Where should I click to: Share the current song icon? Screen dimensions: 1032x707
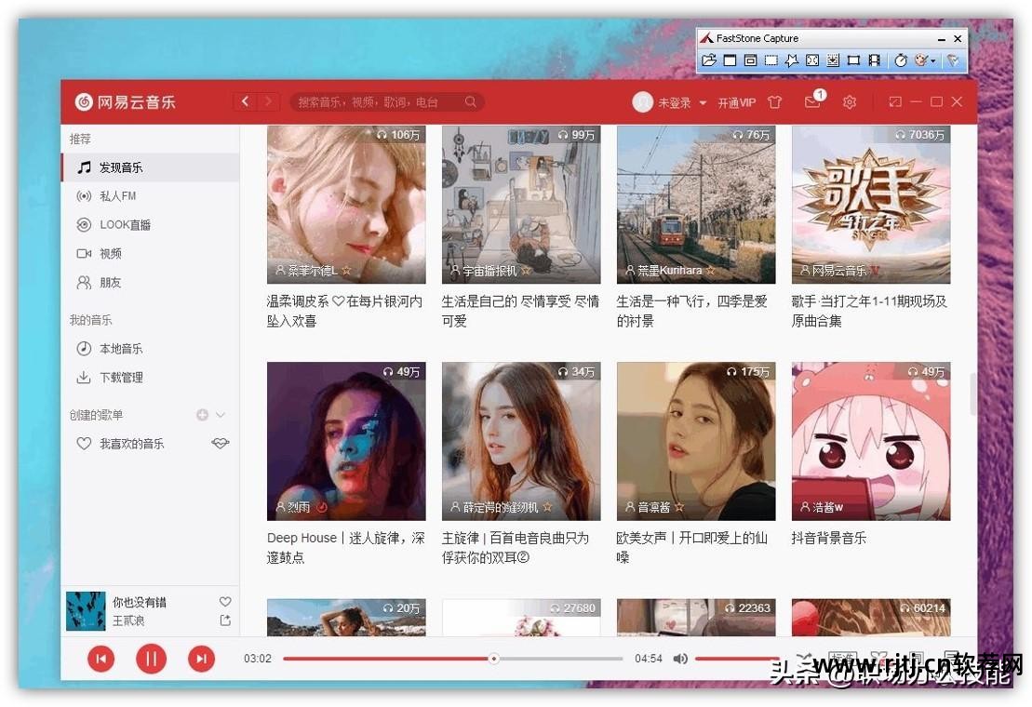pos(225,620)
